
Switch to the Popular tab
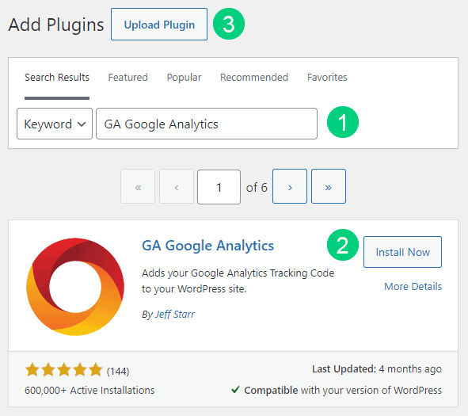[184, 78]
